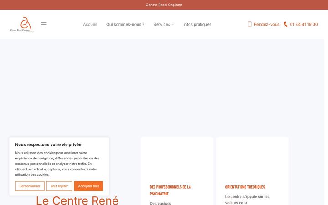Call the number 01 44 41 19 30
The height and width of the screenshot is (205, 328).
[304, 24]
